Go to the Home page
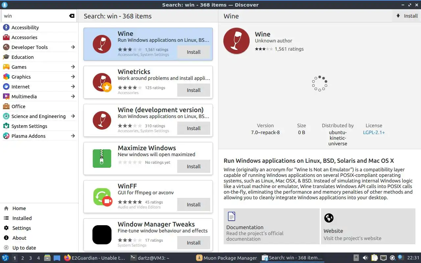Image resolution: width=421 pixels, height=263 pixels. click(39, 208)
